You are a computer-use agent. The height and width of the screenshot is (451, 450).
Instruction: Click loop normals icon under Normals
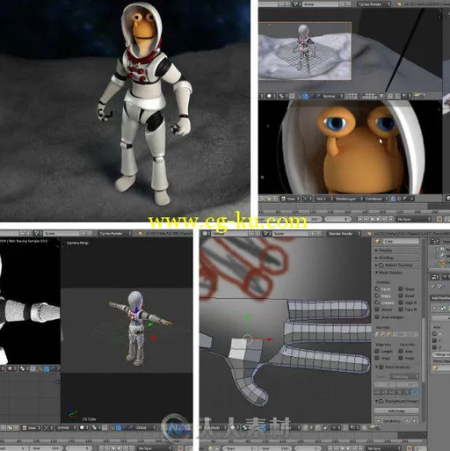[383, 334]
